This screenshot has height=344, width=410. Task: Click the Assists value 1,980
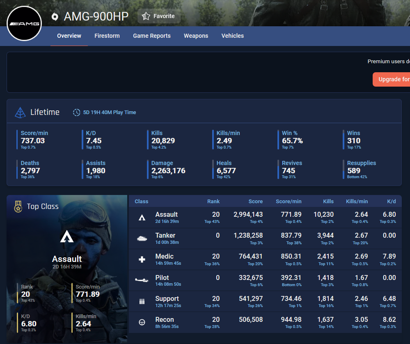click(x=96, y=170)
